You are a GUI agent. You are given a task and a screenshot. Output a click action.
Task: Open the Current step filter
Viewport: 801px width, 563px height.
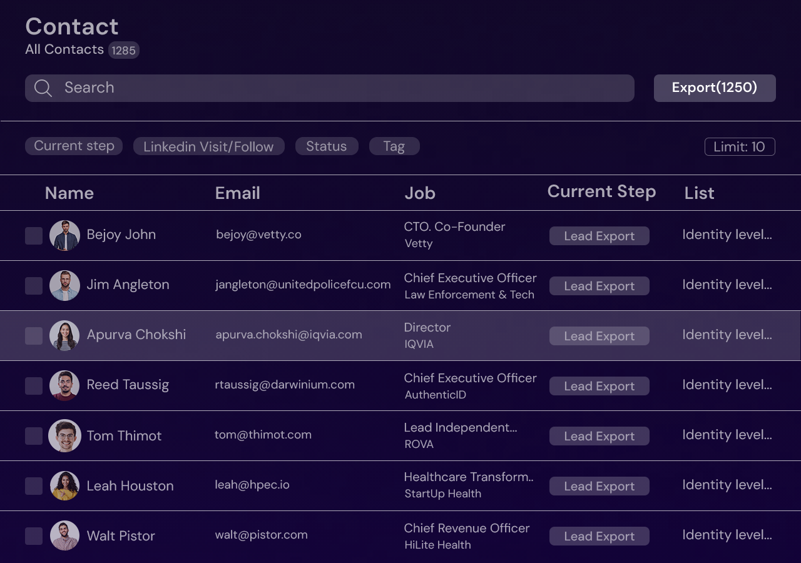[74, 146]
